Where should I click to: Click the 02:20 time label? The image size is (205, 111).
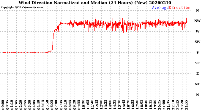[x=21, y=105]
